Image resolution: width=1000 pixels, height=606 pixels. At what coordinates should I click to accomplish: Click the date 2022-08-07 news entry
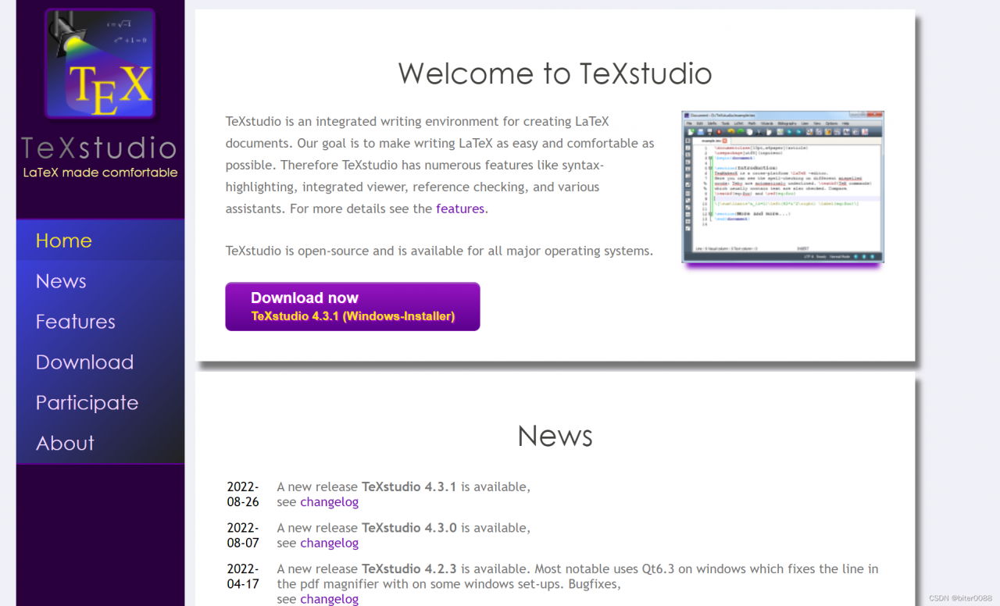click(243, 535)
